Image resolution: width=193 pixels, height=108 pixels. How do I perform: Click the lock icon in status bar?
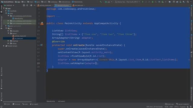click(x=188, y=107)
